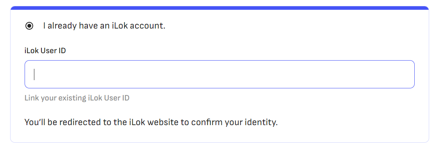Click the 'Link your existing iLok User ID' hint

(77, 98)
